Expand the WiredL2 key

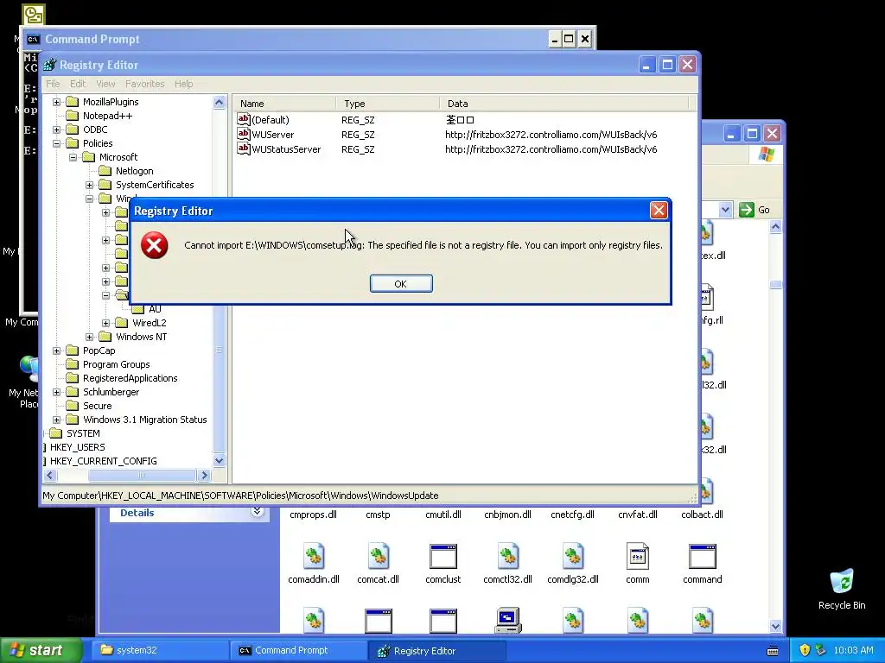pos(105,323)
